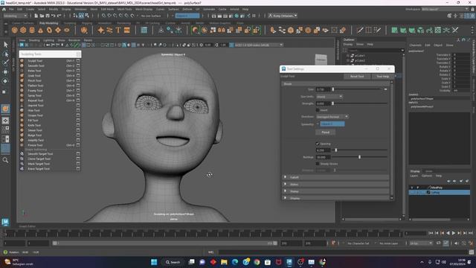Expand the Display section in Tool Settings
This screenshot has height=268, width=476.
click(336, 198)
